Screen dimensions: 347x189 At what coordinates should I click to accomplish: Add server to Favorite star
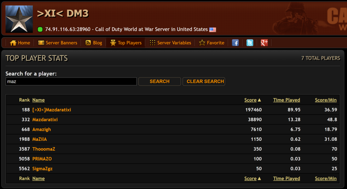(x=202, y=43)
